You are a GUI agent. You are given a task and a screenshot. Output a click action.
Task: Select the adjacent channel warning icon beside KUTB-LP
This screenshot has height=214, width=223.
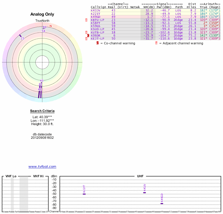point(86,33)
